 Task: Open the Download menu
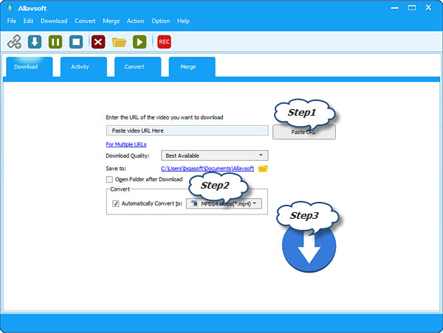[x=54, y=21]
